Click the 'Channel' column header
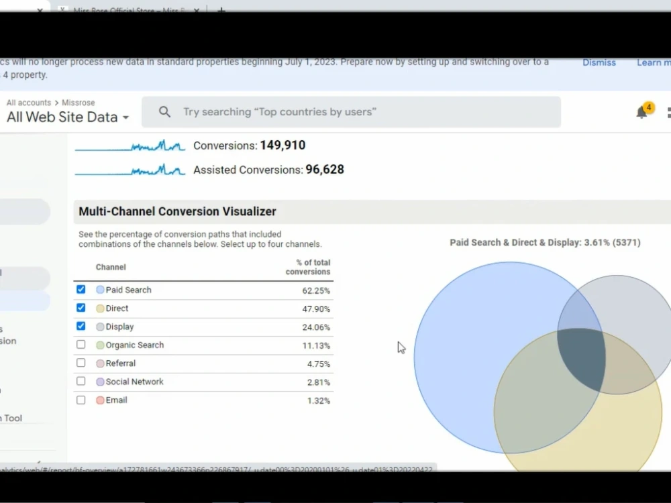Viewport: 671px width, 503px height. point(111,267)
